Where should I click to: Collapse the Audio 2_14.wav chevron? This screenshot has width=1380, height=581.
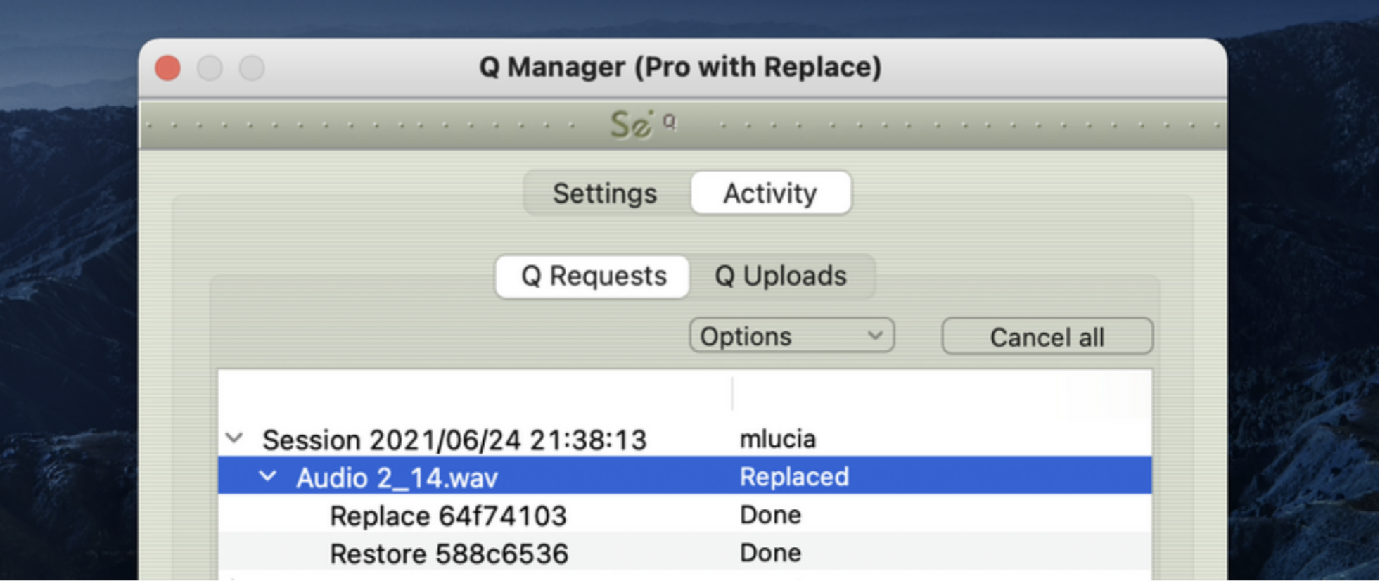tap(268, 477)
